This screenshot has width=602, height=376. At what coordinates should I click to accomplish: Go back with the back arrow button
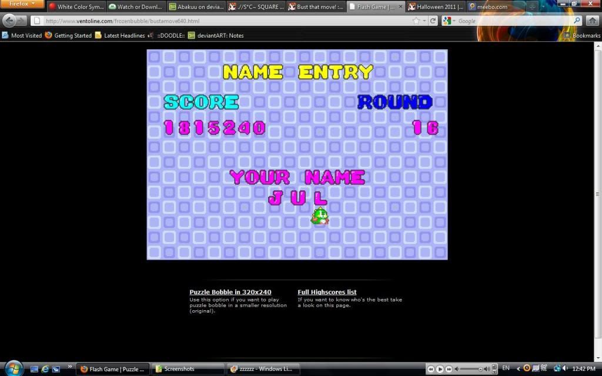tap(9, 21)
